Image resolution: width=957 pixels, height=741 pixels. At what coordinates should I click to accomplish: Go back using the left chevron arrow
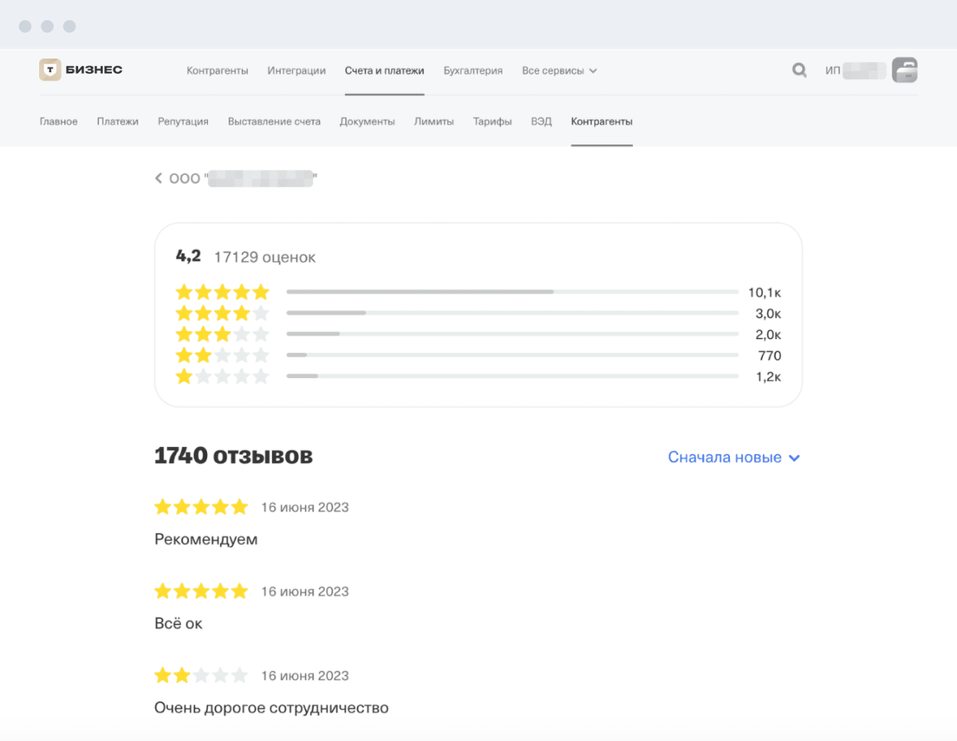159,179
